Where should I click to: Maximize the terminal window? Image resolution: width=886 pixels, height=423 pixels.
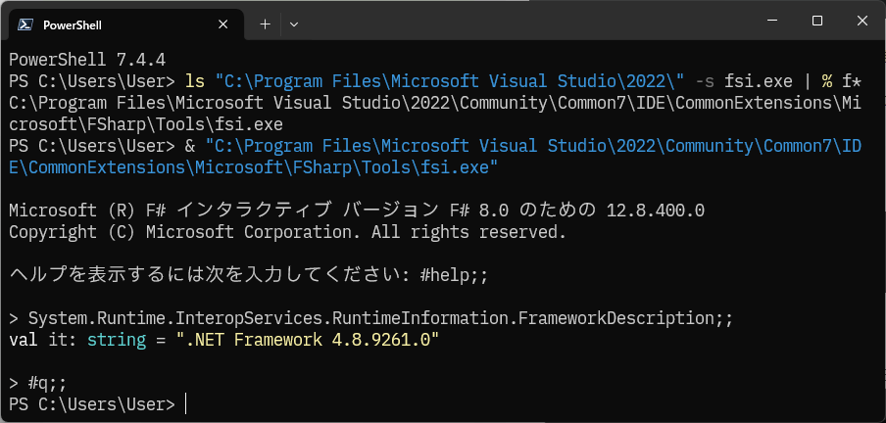point(817,21)
